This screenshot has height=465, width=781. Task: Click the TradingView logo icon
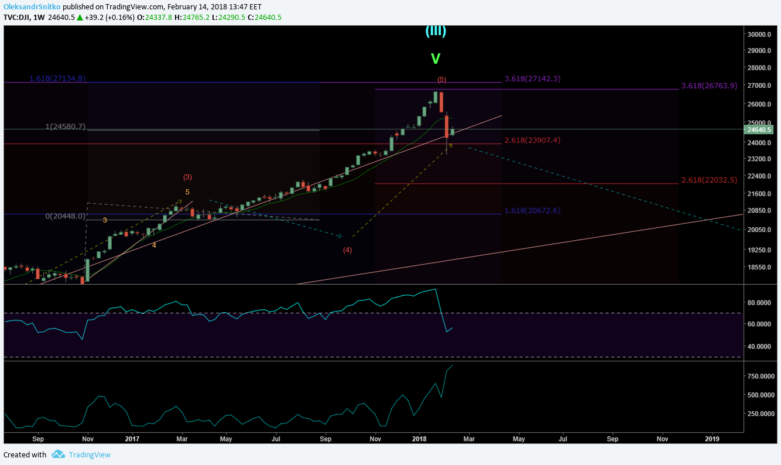[x=58, y=454]
